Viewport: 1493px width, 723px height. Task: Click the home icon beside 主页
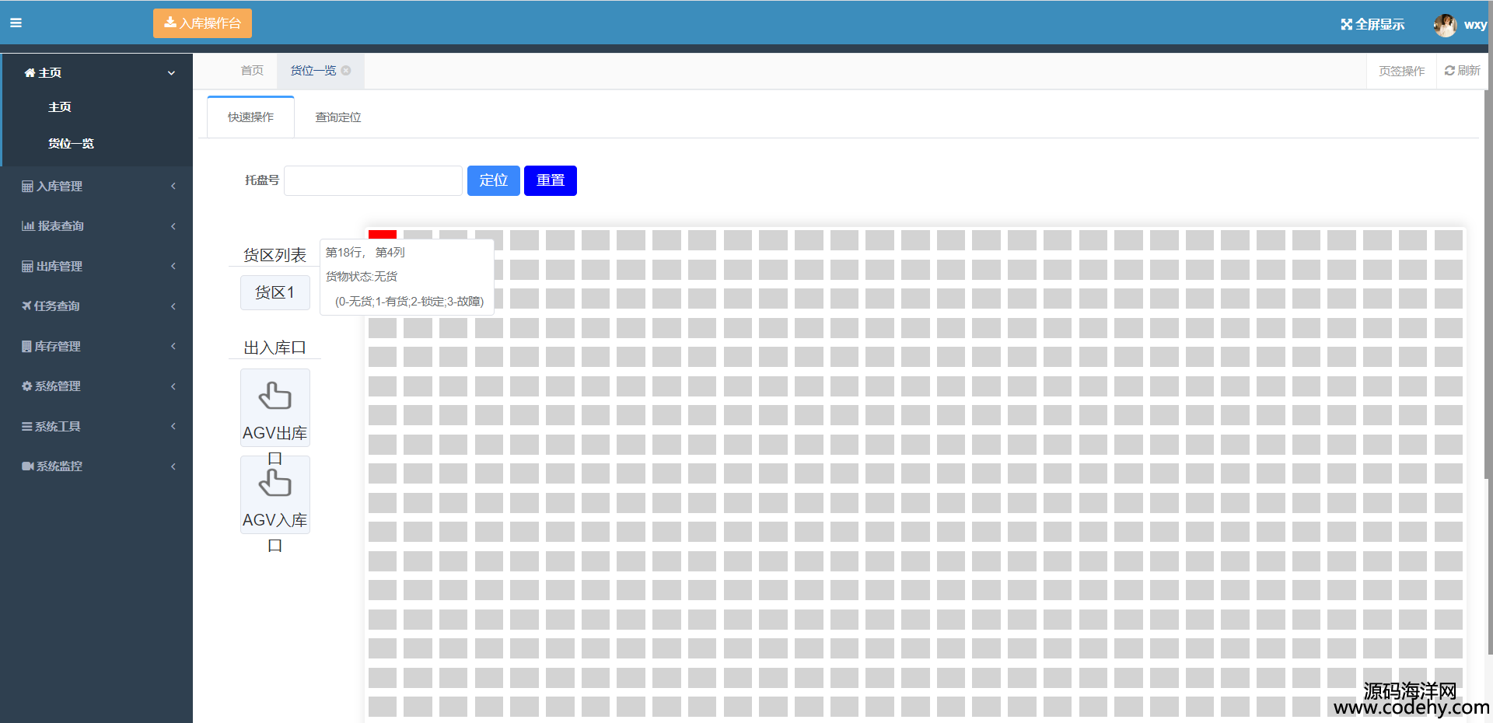(30, 72)
